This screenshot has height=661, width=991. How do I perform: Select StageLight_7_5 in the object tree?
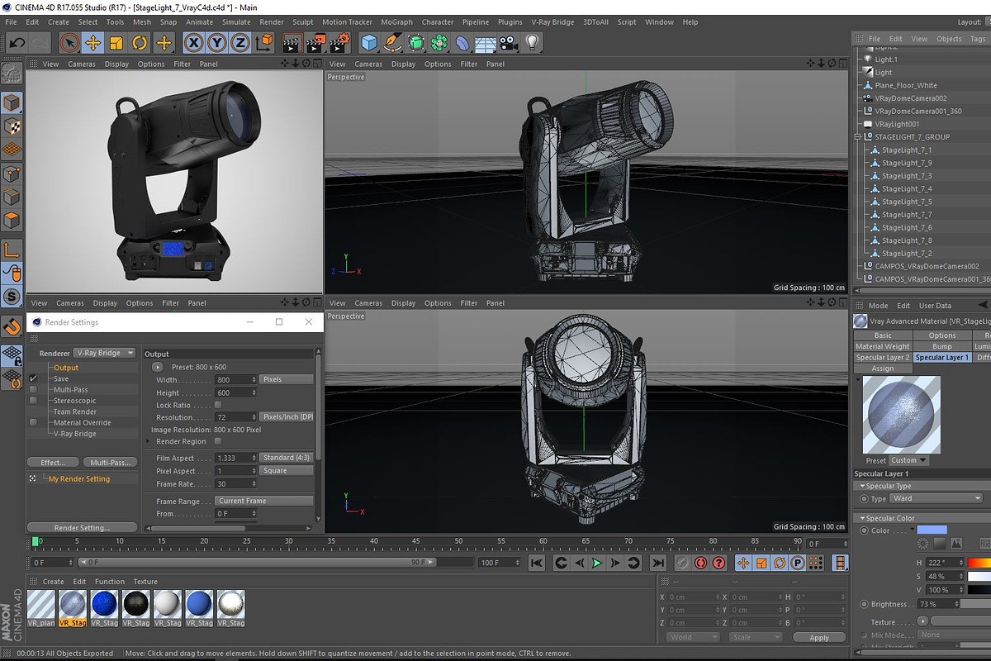click(x=907, y=202)
